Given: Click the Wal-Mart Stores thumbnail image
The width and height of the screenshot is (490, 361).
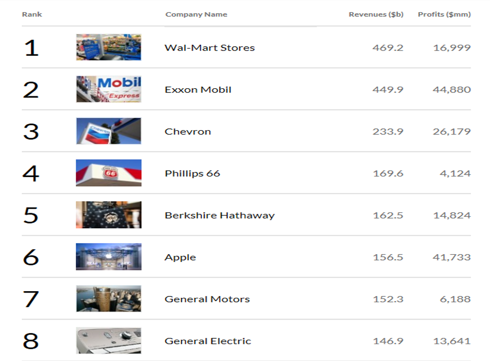Looking at the screenshot, I should (108, 47).
